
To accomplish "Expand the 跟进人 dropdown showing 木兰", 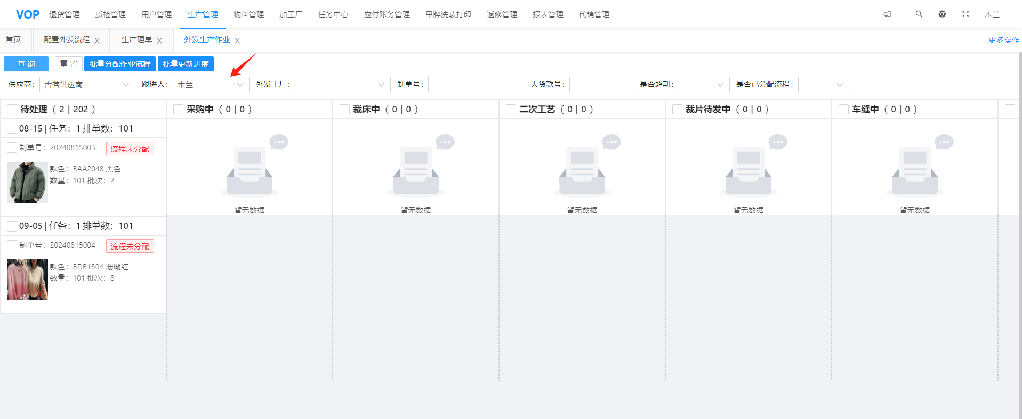I will click(x=211, y=85).
